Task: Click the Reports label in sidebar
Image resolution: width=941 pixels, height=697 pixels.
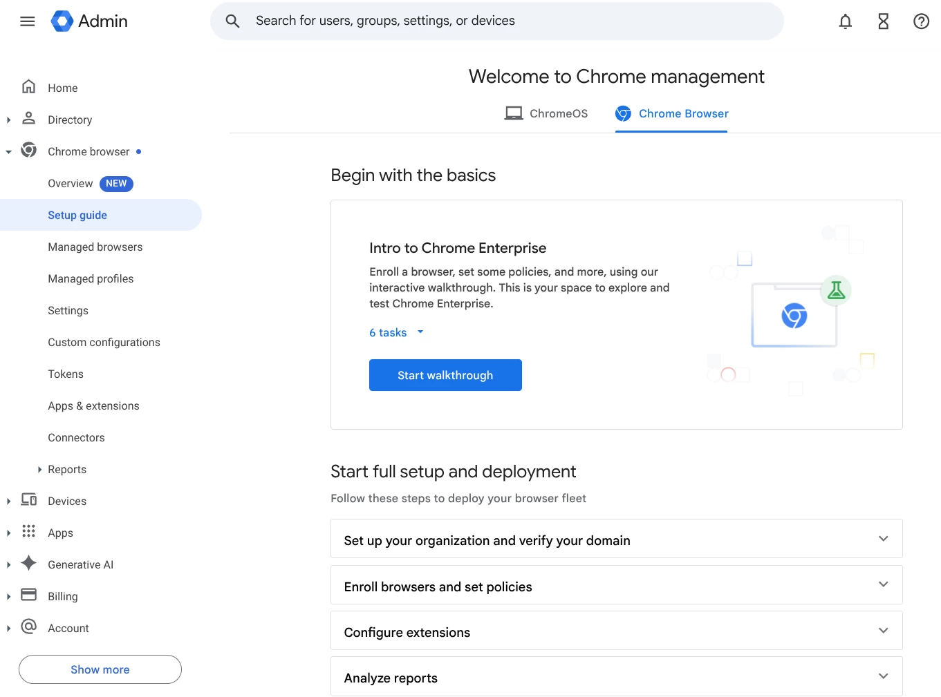Action: [67, 470]
